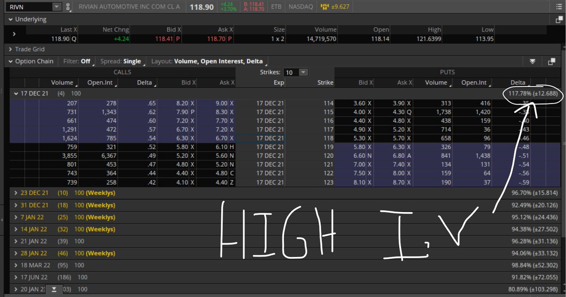Click the puts Open.Int column header
The height and width of the screenshot is (297, 566).
474,82
